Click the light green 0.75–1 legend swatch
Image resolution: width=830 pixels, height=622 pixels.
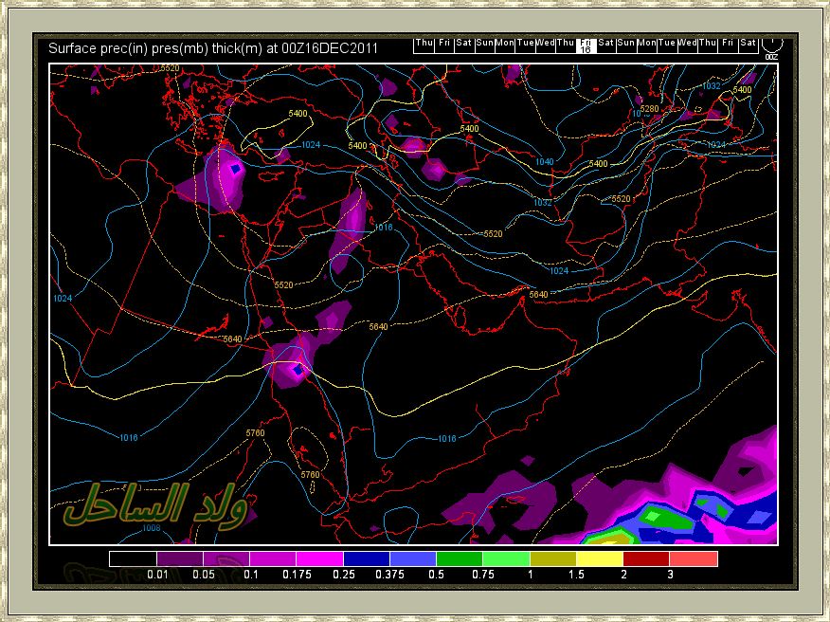point(507,559)
